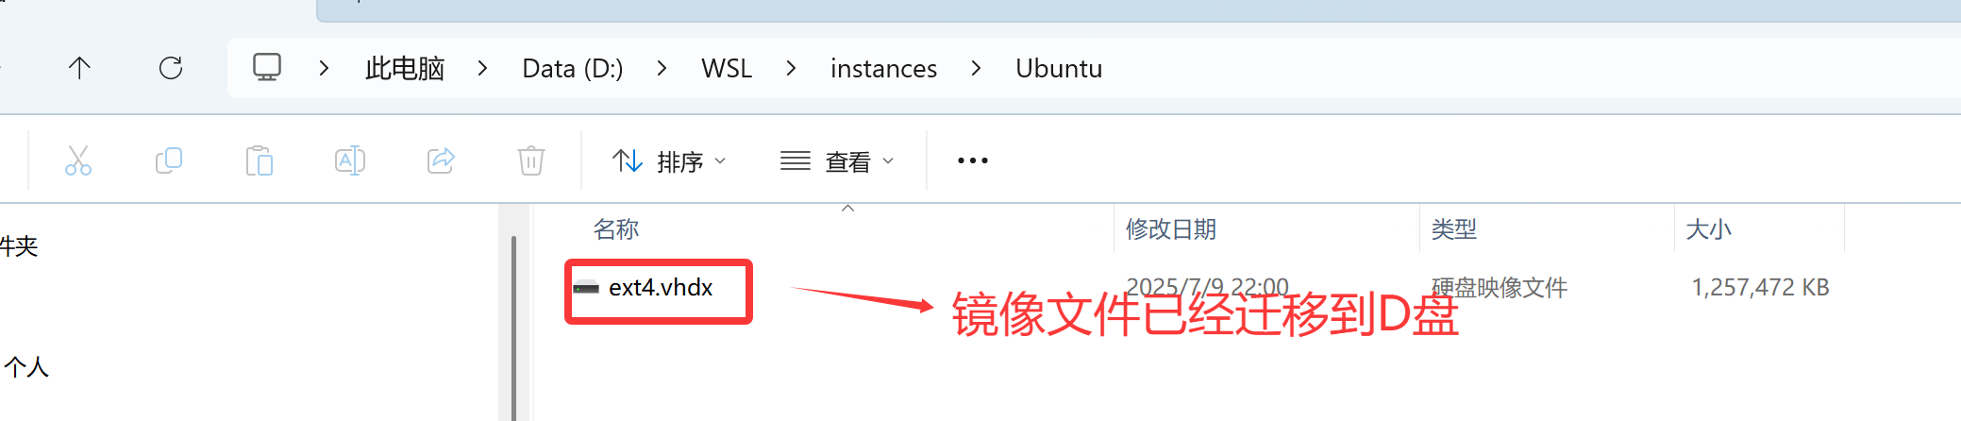The width and height of the screenshot is (1961, 421).
Task: Click the monitor icon in address bar
Action: pos(267,68)
